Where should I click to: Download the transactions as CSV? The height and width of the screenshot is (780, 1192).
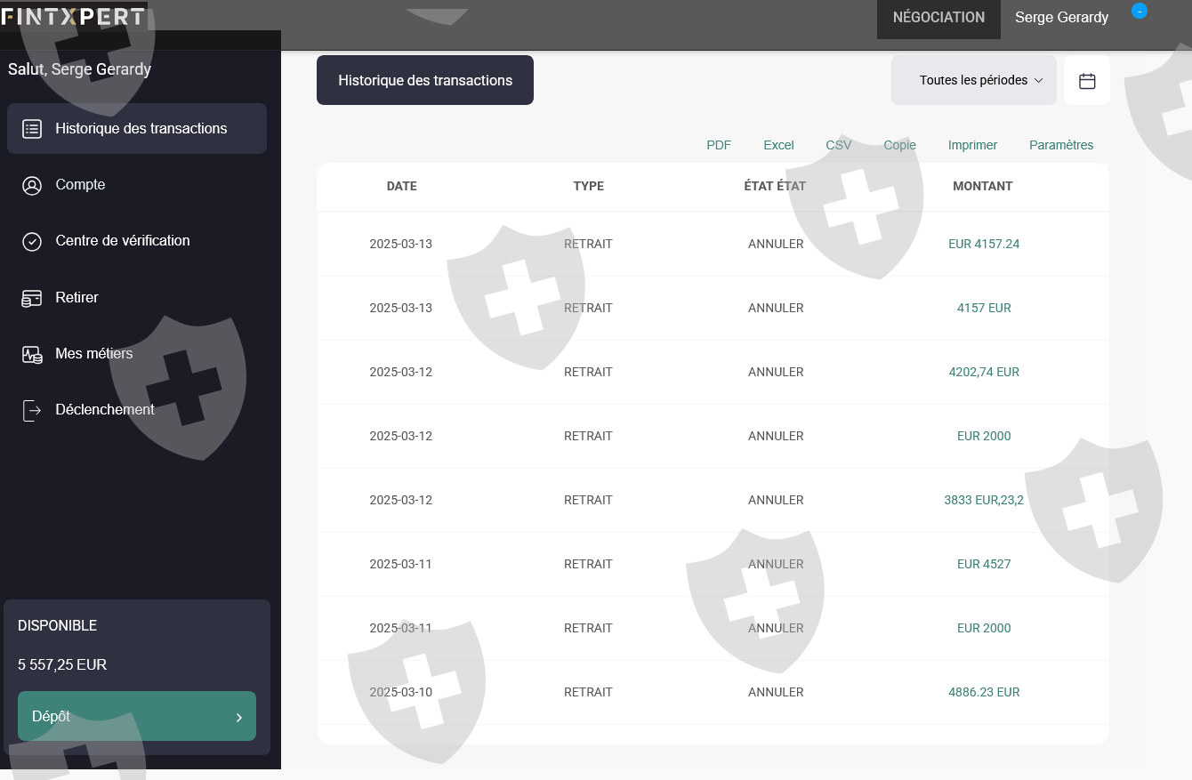point(838,145)
